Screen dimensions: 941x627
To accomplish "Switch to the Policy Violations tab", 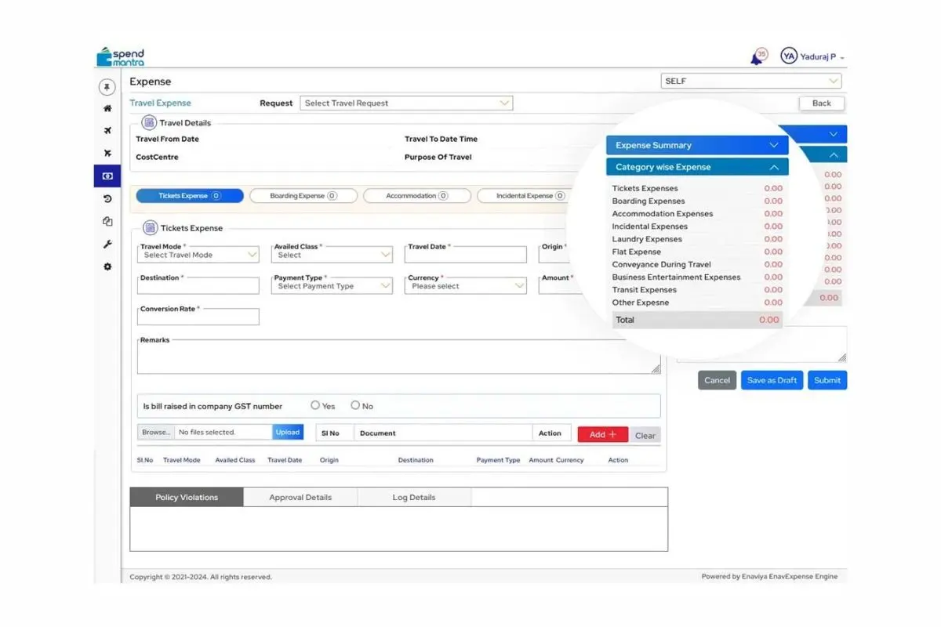I will point(187,497).
